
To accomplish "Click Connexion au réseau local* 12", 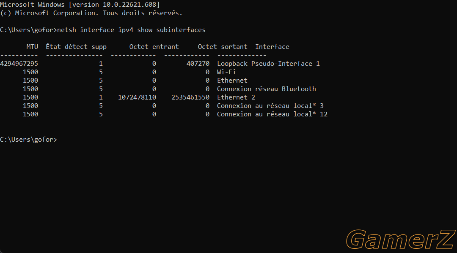I will [272, 114].
